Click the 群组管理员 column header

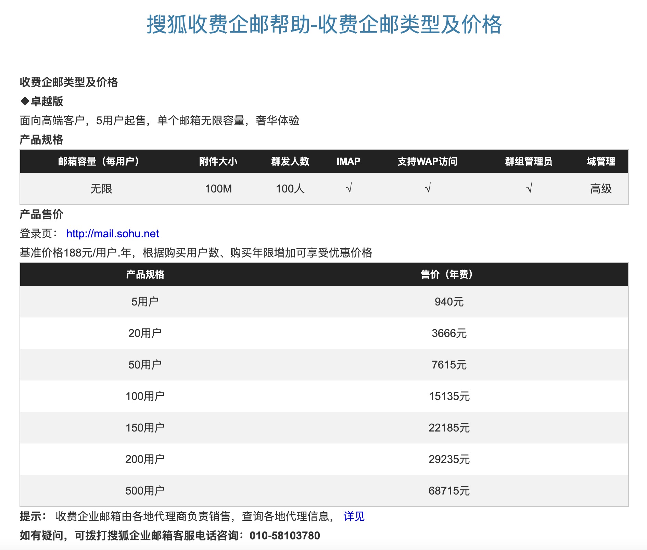[529, 161]
